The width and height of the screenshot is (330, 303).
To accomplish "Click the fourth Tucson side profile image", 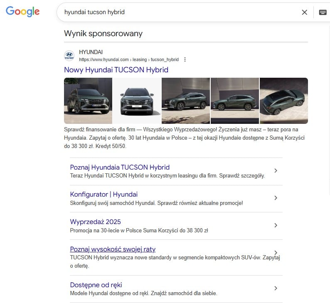I will click(235, 101).
